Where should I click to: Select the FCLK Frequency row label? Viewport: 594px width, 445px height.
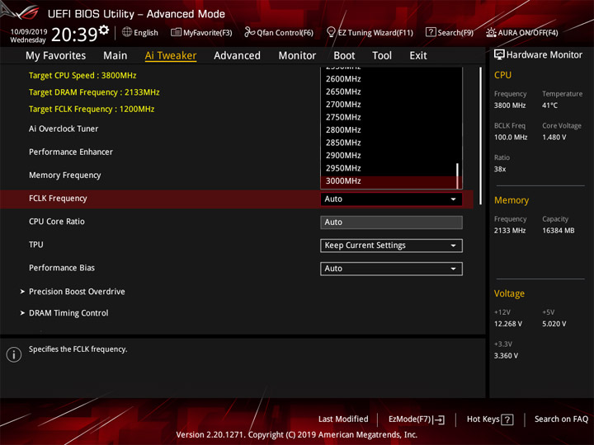(x=58, y=199)
